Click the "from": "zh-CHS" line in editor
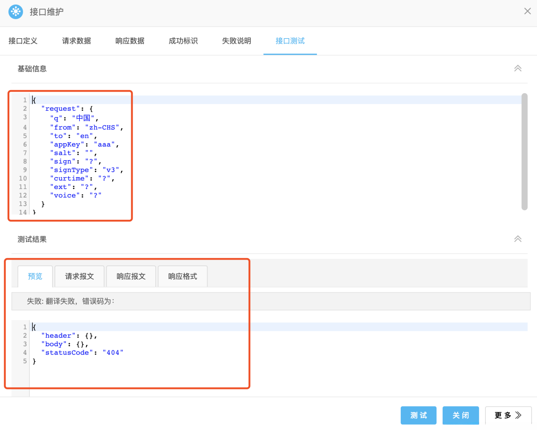This screenshot has width=537, height=433. pos(86,127)
